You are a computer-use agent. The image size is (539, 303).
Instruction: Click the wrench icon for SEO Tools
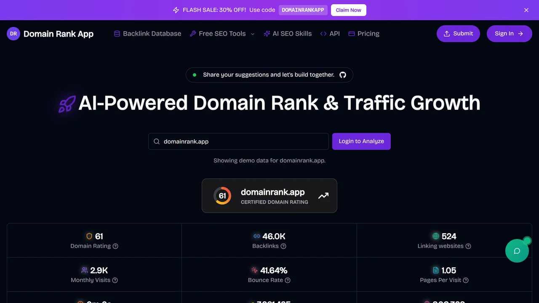(193, 34)
